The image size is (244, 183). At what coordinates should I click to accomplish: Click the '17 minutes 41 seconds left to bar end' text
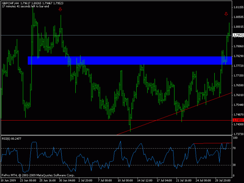(x=25, y=7)
